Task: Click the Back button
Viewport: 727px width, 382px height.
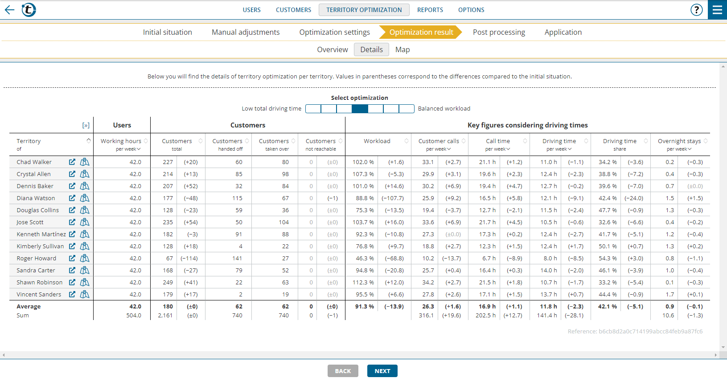Action: (343, 371)
